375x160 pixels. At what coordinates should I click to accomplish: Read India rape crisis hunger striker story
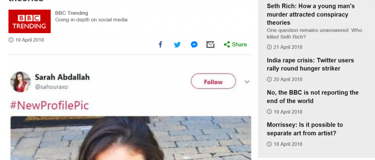click(x=310, y=64)
